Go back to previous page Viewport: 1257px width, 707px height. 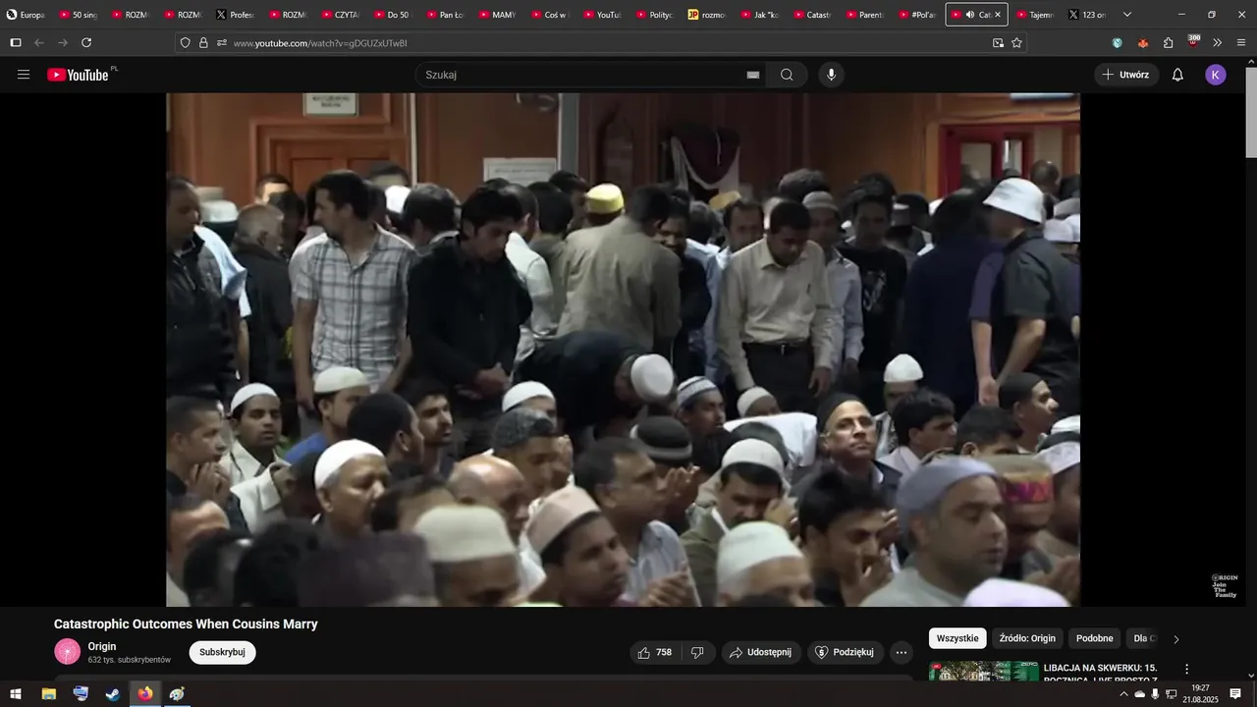[x=39, y=43]
